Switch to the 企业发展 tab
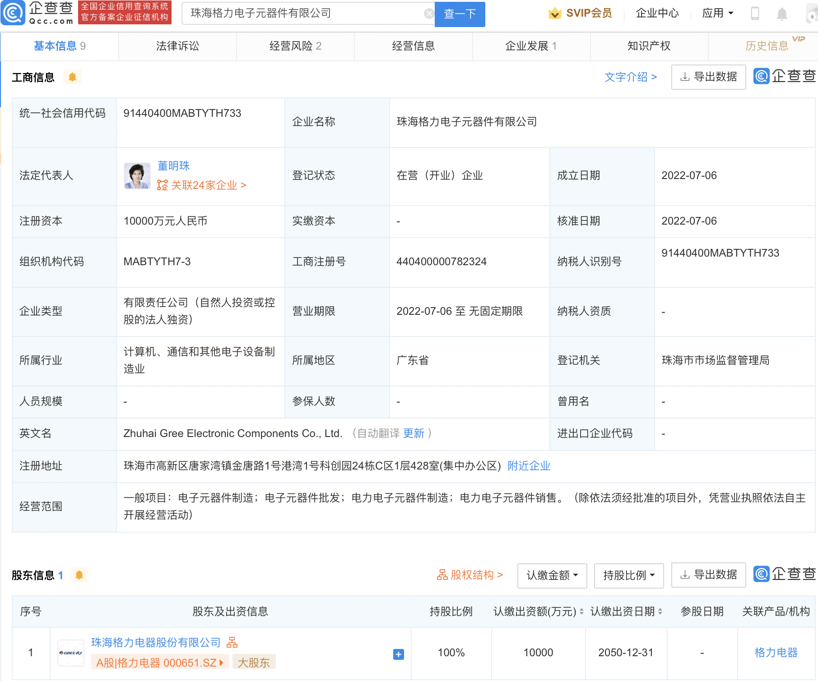 click(531, 46)
